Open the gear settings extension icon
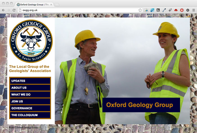 tap(188, 10)
